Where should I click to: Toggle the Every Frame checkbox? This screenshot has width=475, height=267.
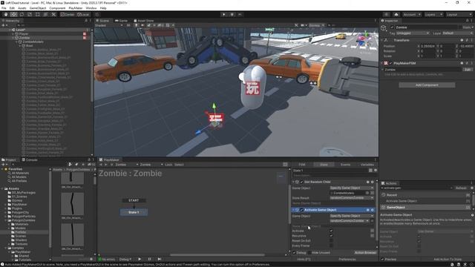point(331,245)
